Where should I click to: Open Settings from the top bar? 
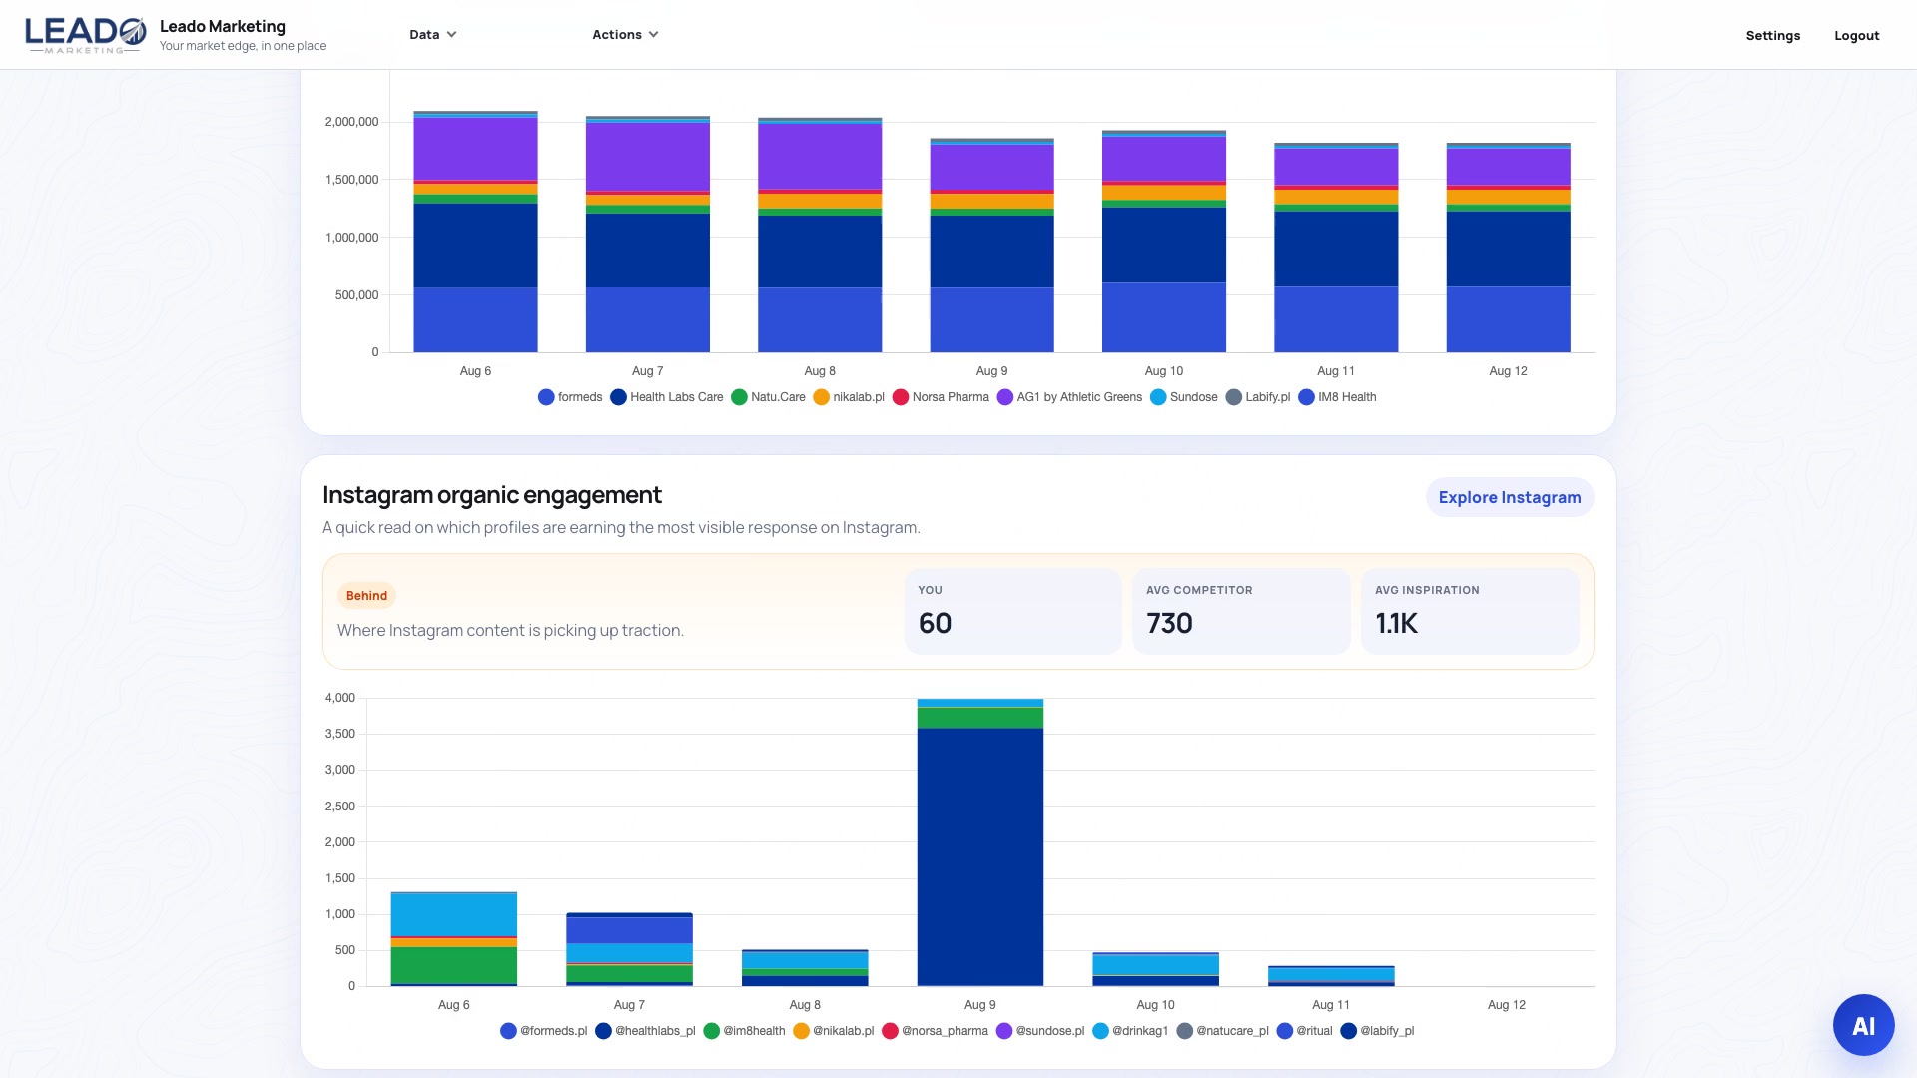[1772, 35]
